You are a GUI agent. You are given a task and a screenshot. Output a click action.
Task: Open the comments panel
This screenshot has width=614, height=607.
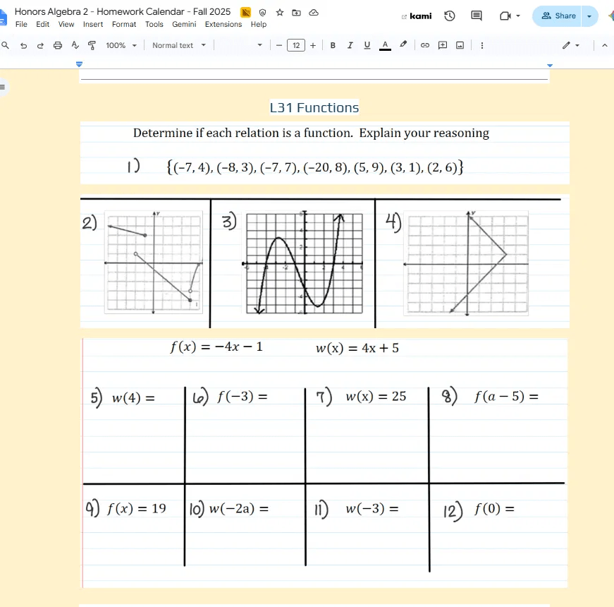point(476,16)
